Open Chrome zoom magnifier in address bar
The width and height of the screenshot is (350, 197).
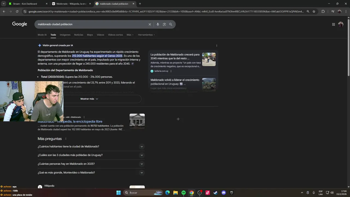click(x=308, y=11)
